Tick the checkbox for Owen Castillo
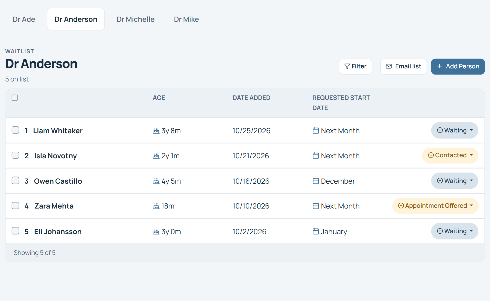The image size is (490, 301). click(x=15, y=180)
